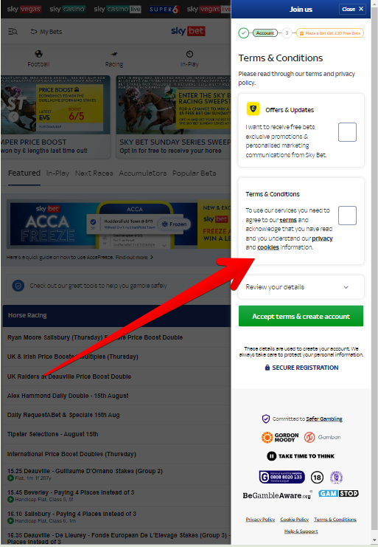Viewport: 378px width, 547px height.
Task: Tick the Offers & Updates checkbox
Action: click(x=347, y=132)
